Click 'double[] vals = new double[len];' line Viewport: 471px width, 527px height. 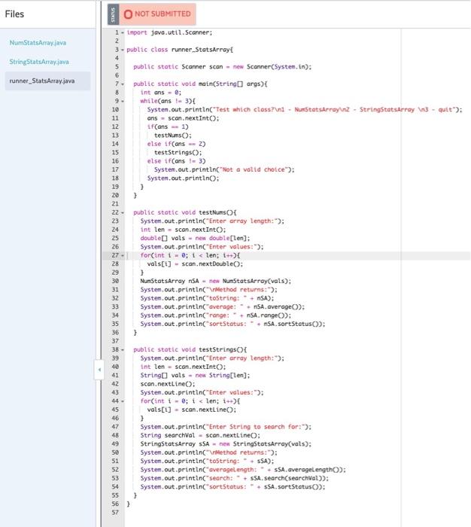tap(195, 239)
